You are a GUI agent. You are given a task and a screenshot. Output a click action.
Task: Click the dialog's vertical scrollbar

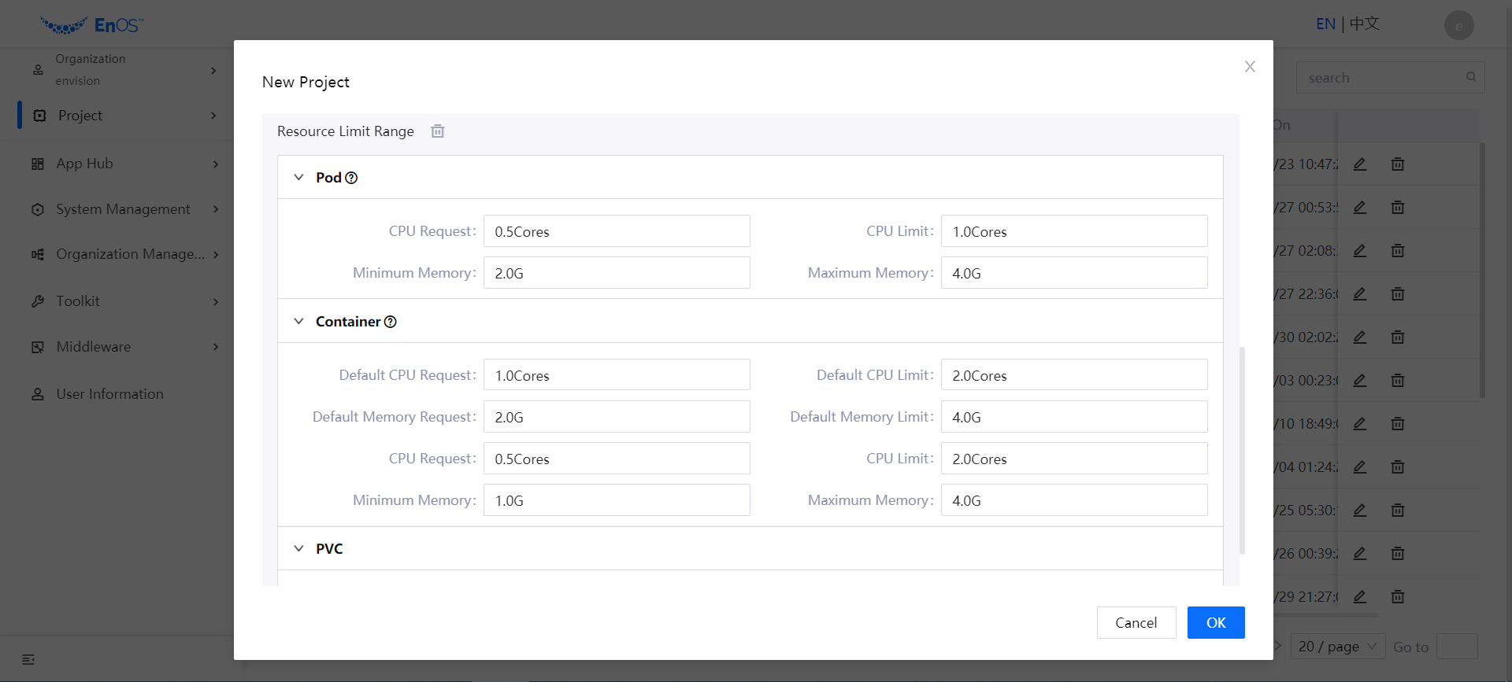point(1242,450)
